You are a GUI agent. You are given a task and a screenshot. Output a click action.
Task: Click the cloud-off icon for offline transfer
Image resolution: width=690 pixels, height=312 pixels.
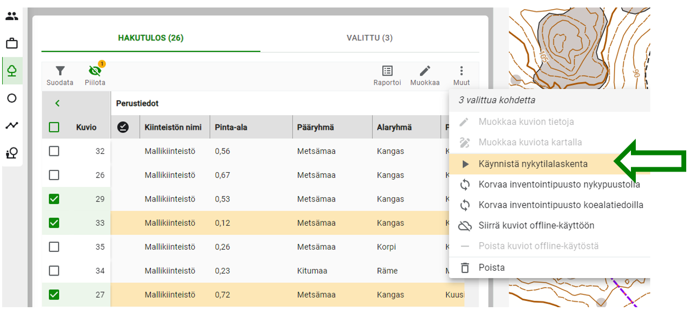[465, 226]
